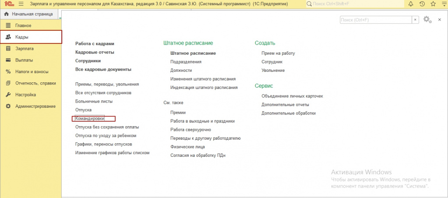Open Физические лица link

tap(187, 147)
